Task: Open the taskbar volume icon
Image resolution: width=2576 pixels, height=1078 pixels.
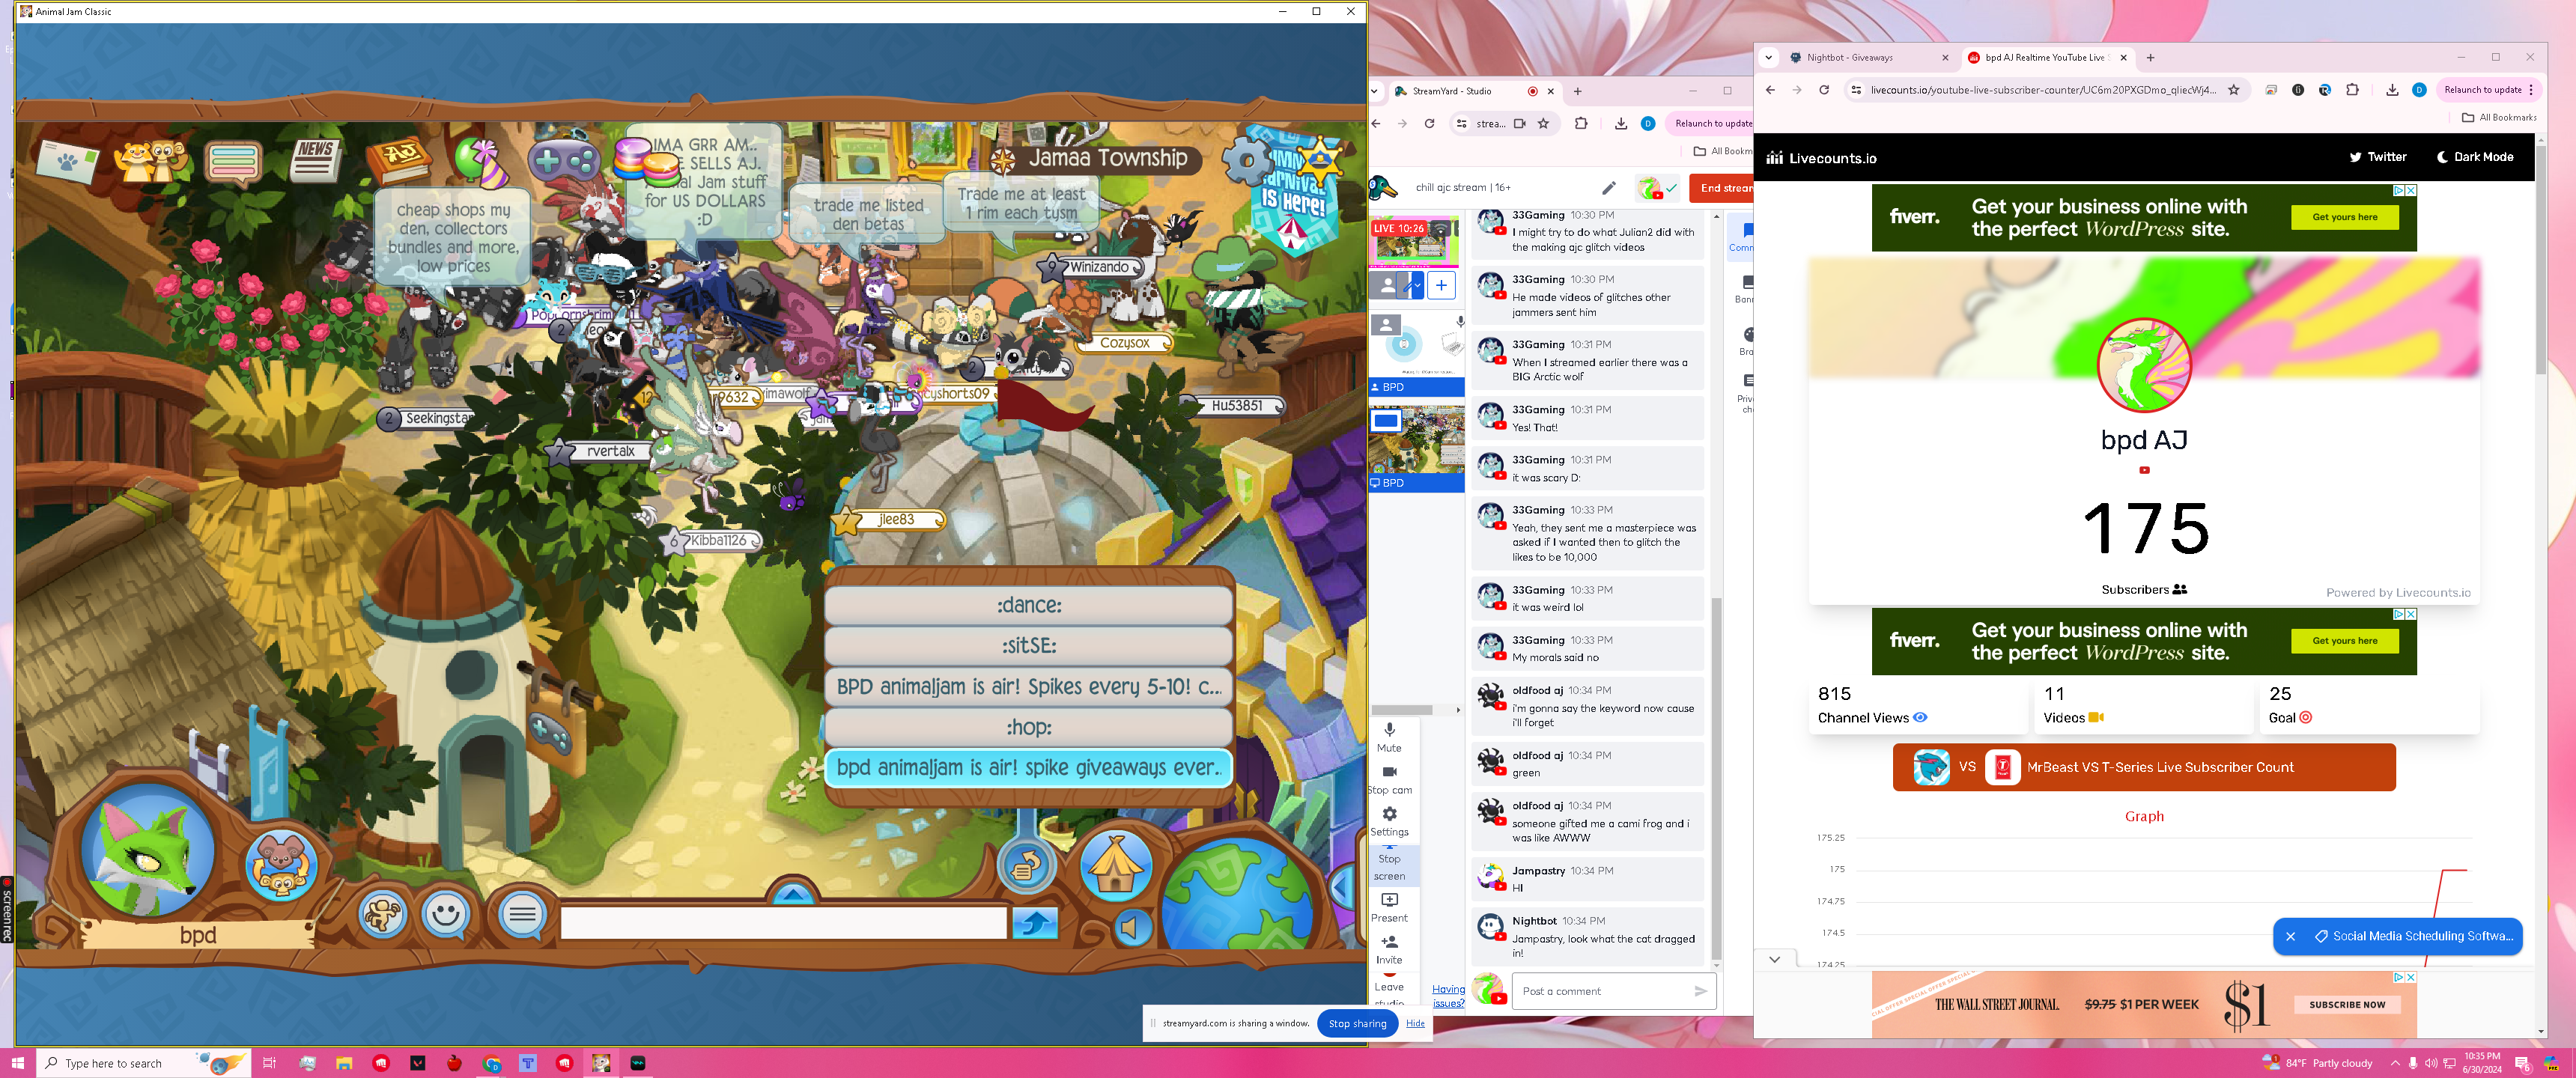Action: [2431, 1063]
